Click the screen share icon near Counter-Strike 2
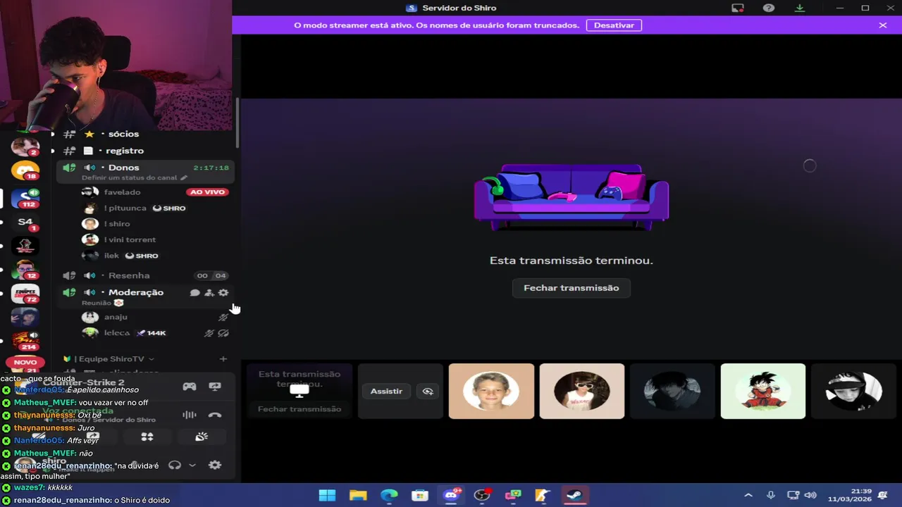Viewport: 902px width, 507px height. click(x=215, y=387)
